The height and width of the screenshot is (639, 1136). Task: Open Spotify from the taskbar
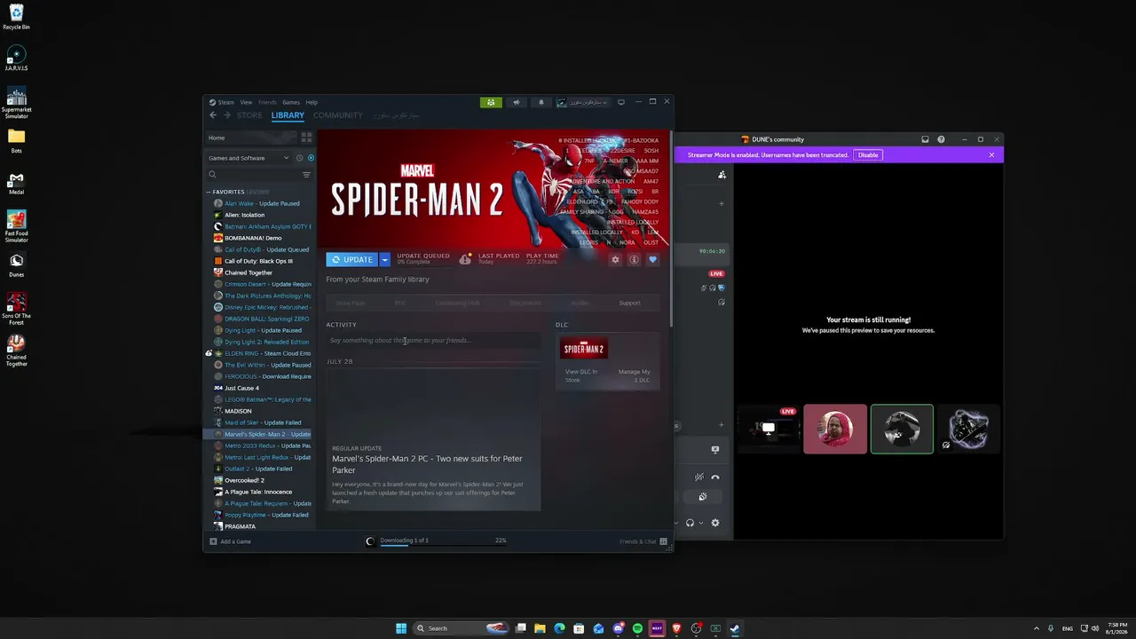(x=637, y=628)
